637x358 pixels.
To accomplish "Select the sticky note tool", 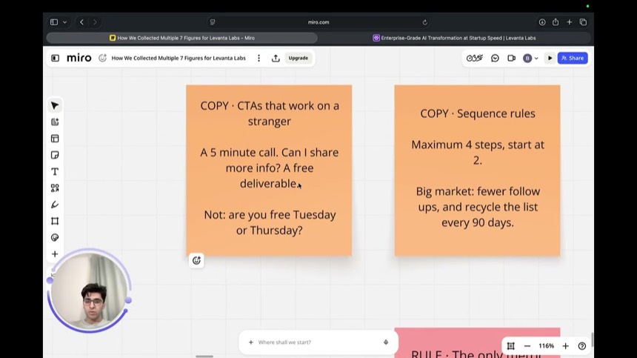I will (55, 155).
